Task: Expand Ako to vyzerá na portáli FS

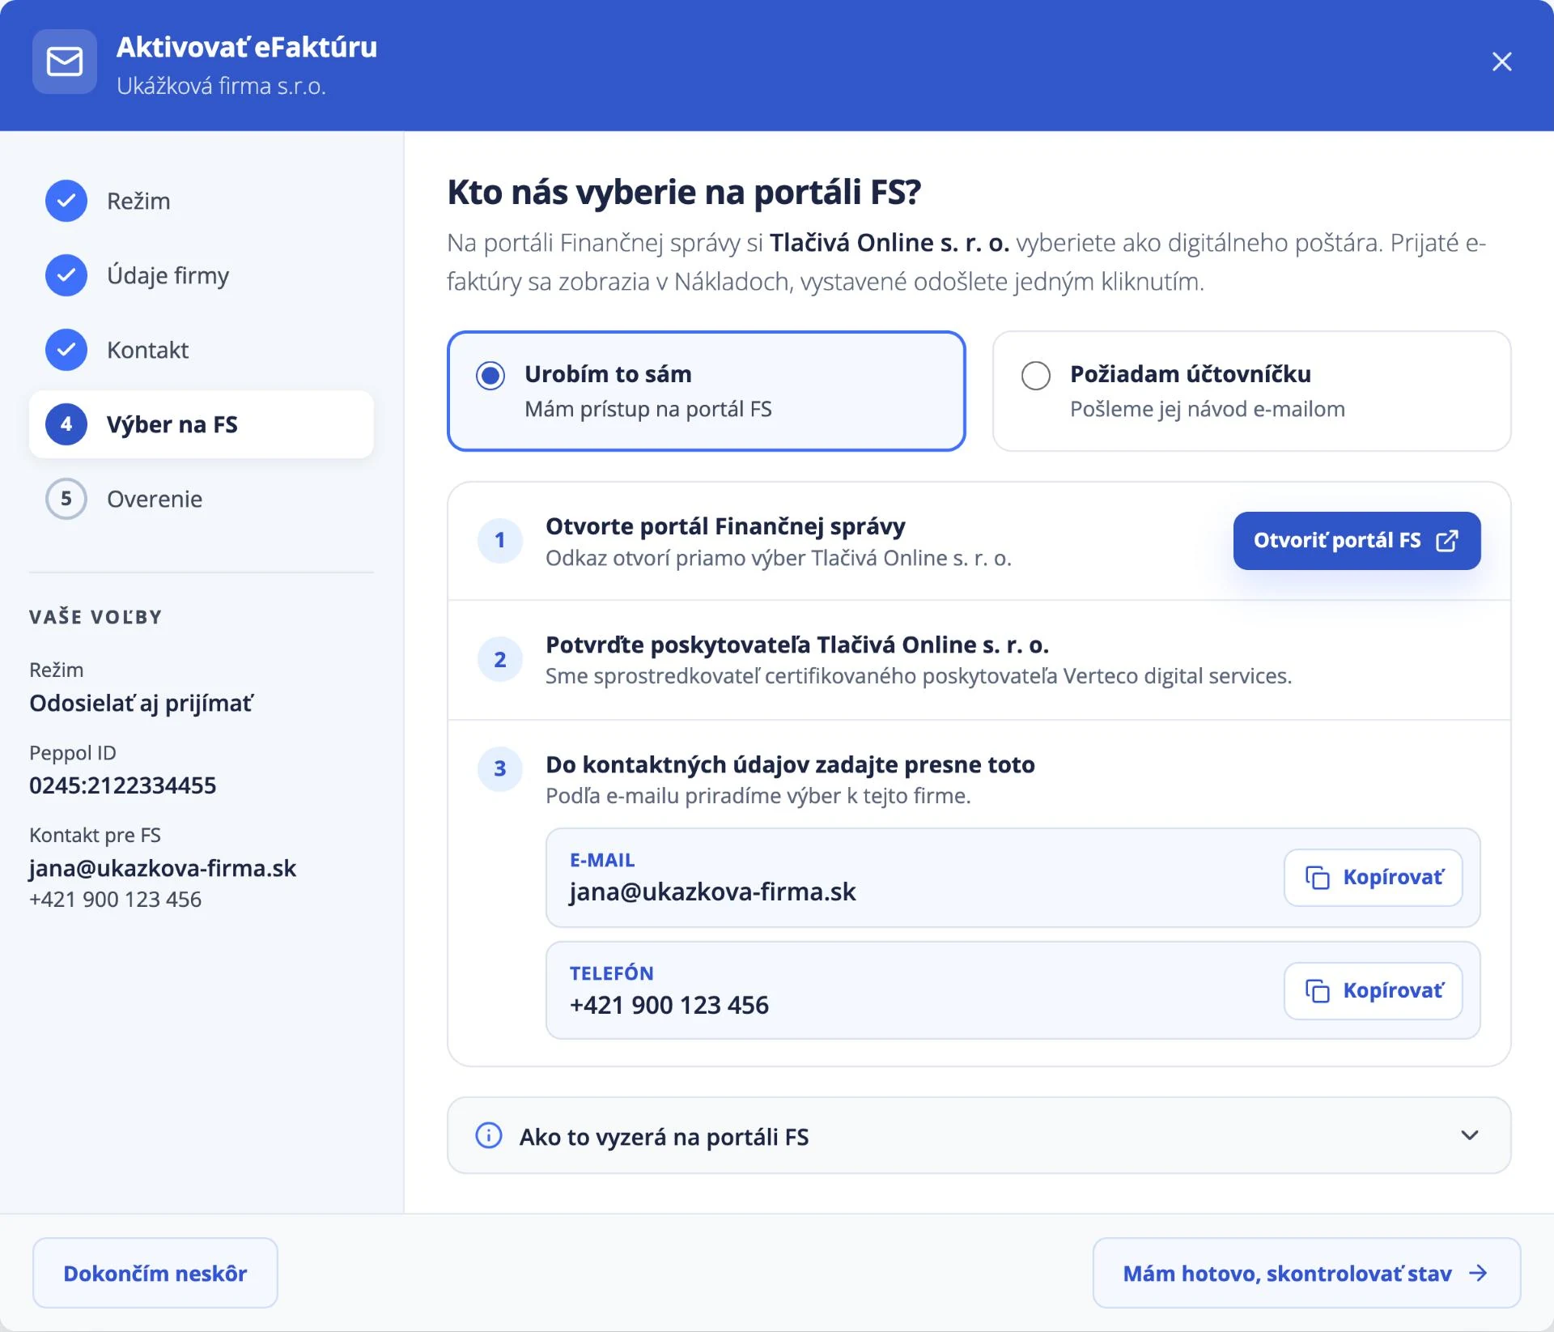Action: [x=979, y=1136]
